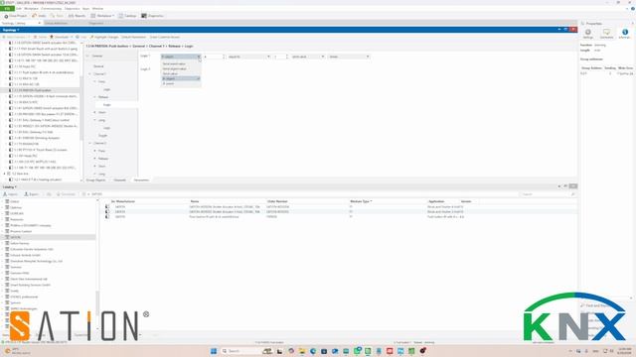Sort catalog by the Manufacturer column

pyautogui.click(x=124, y=201)
